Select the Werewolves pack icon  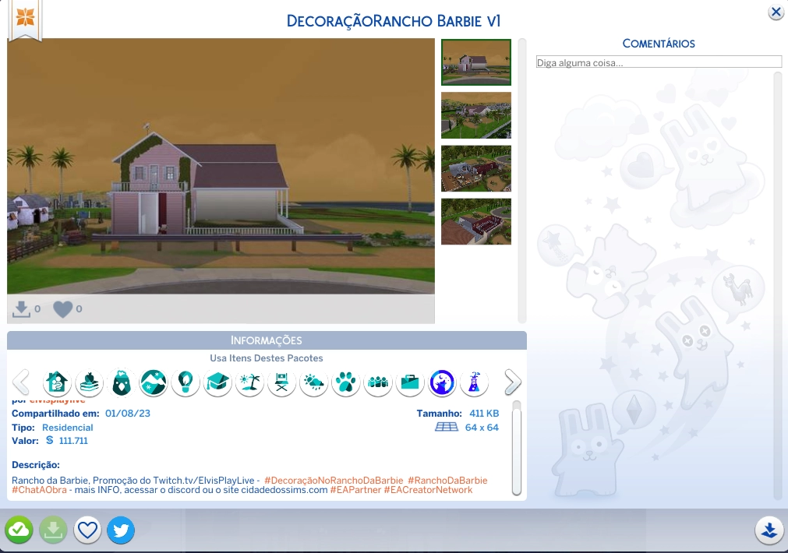point(442,382)
